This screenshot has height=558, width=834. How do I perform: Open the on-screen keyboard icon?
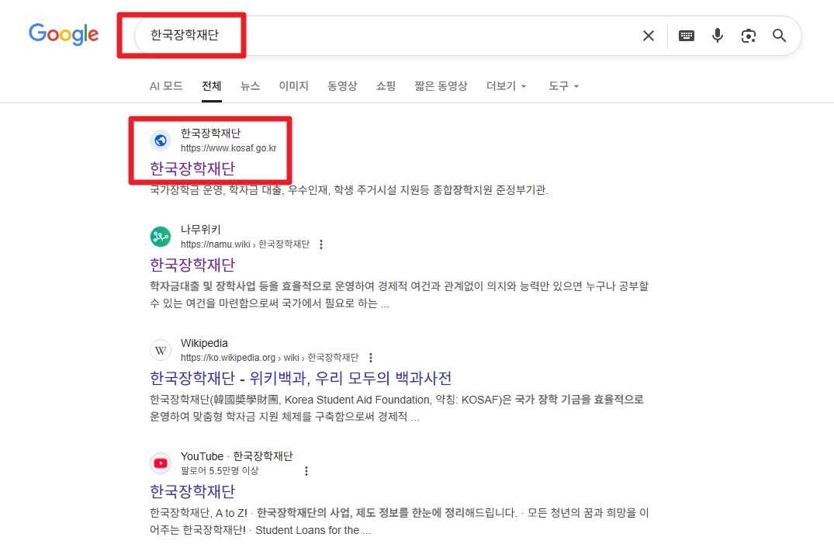coord(686,35)
